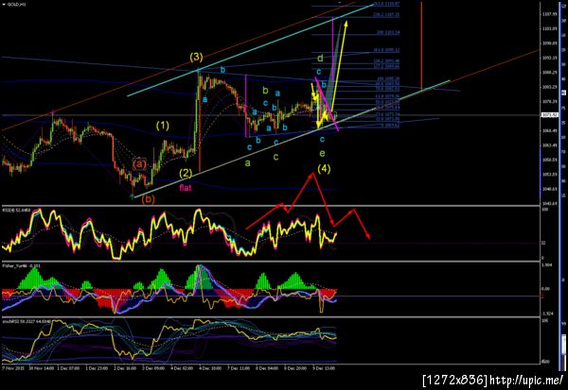
Task: Select the yellow (2) wave label
Action: [x=186, y=173]
